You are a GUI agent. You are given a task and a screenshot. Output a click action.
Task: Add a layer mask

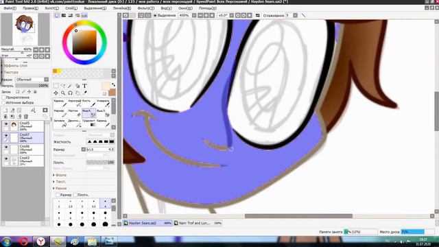(x=45, y=110)
